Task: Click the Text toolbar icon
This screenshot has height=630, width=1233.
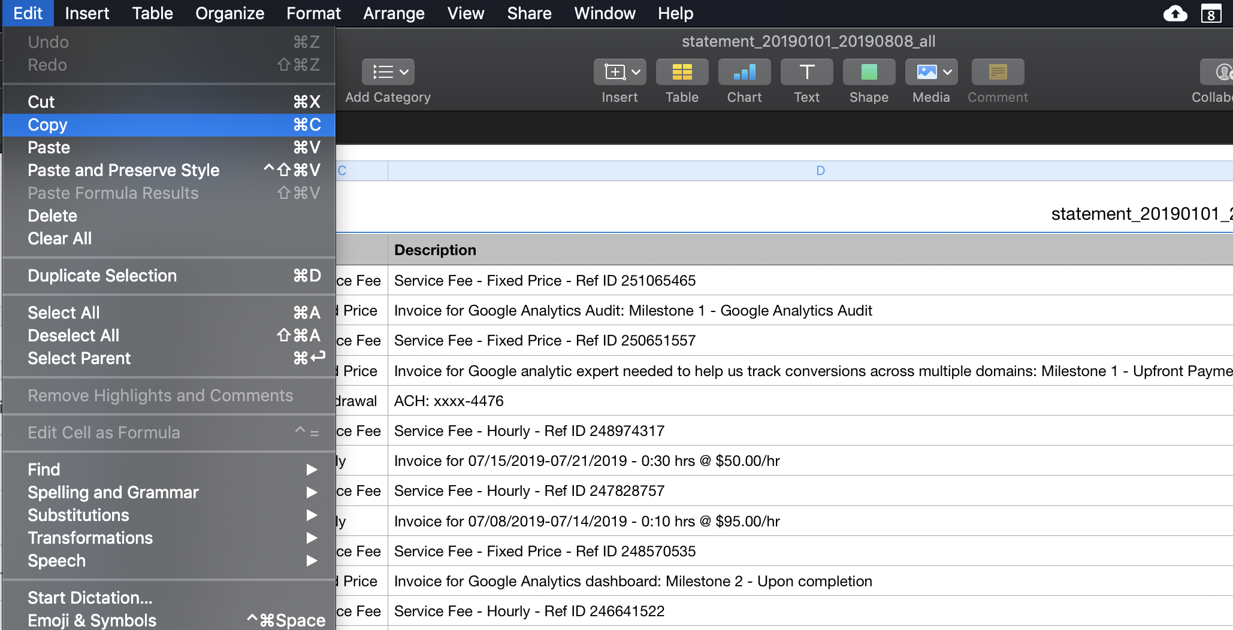Action: 806,72
